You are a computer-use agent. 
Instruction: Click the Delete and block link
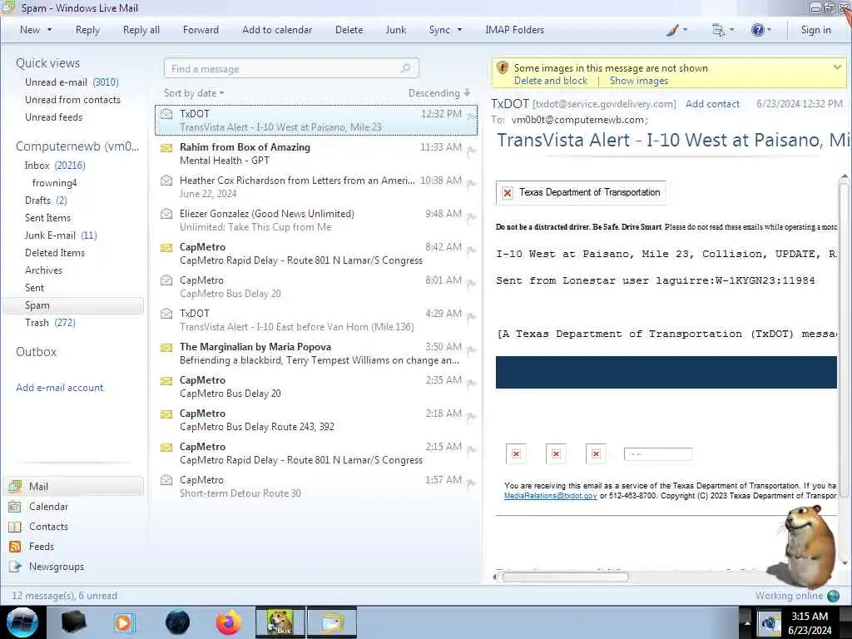[x=551, y=81]
